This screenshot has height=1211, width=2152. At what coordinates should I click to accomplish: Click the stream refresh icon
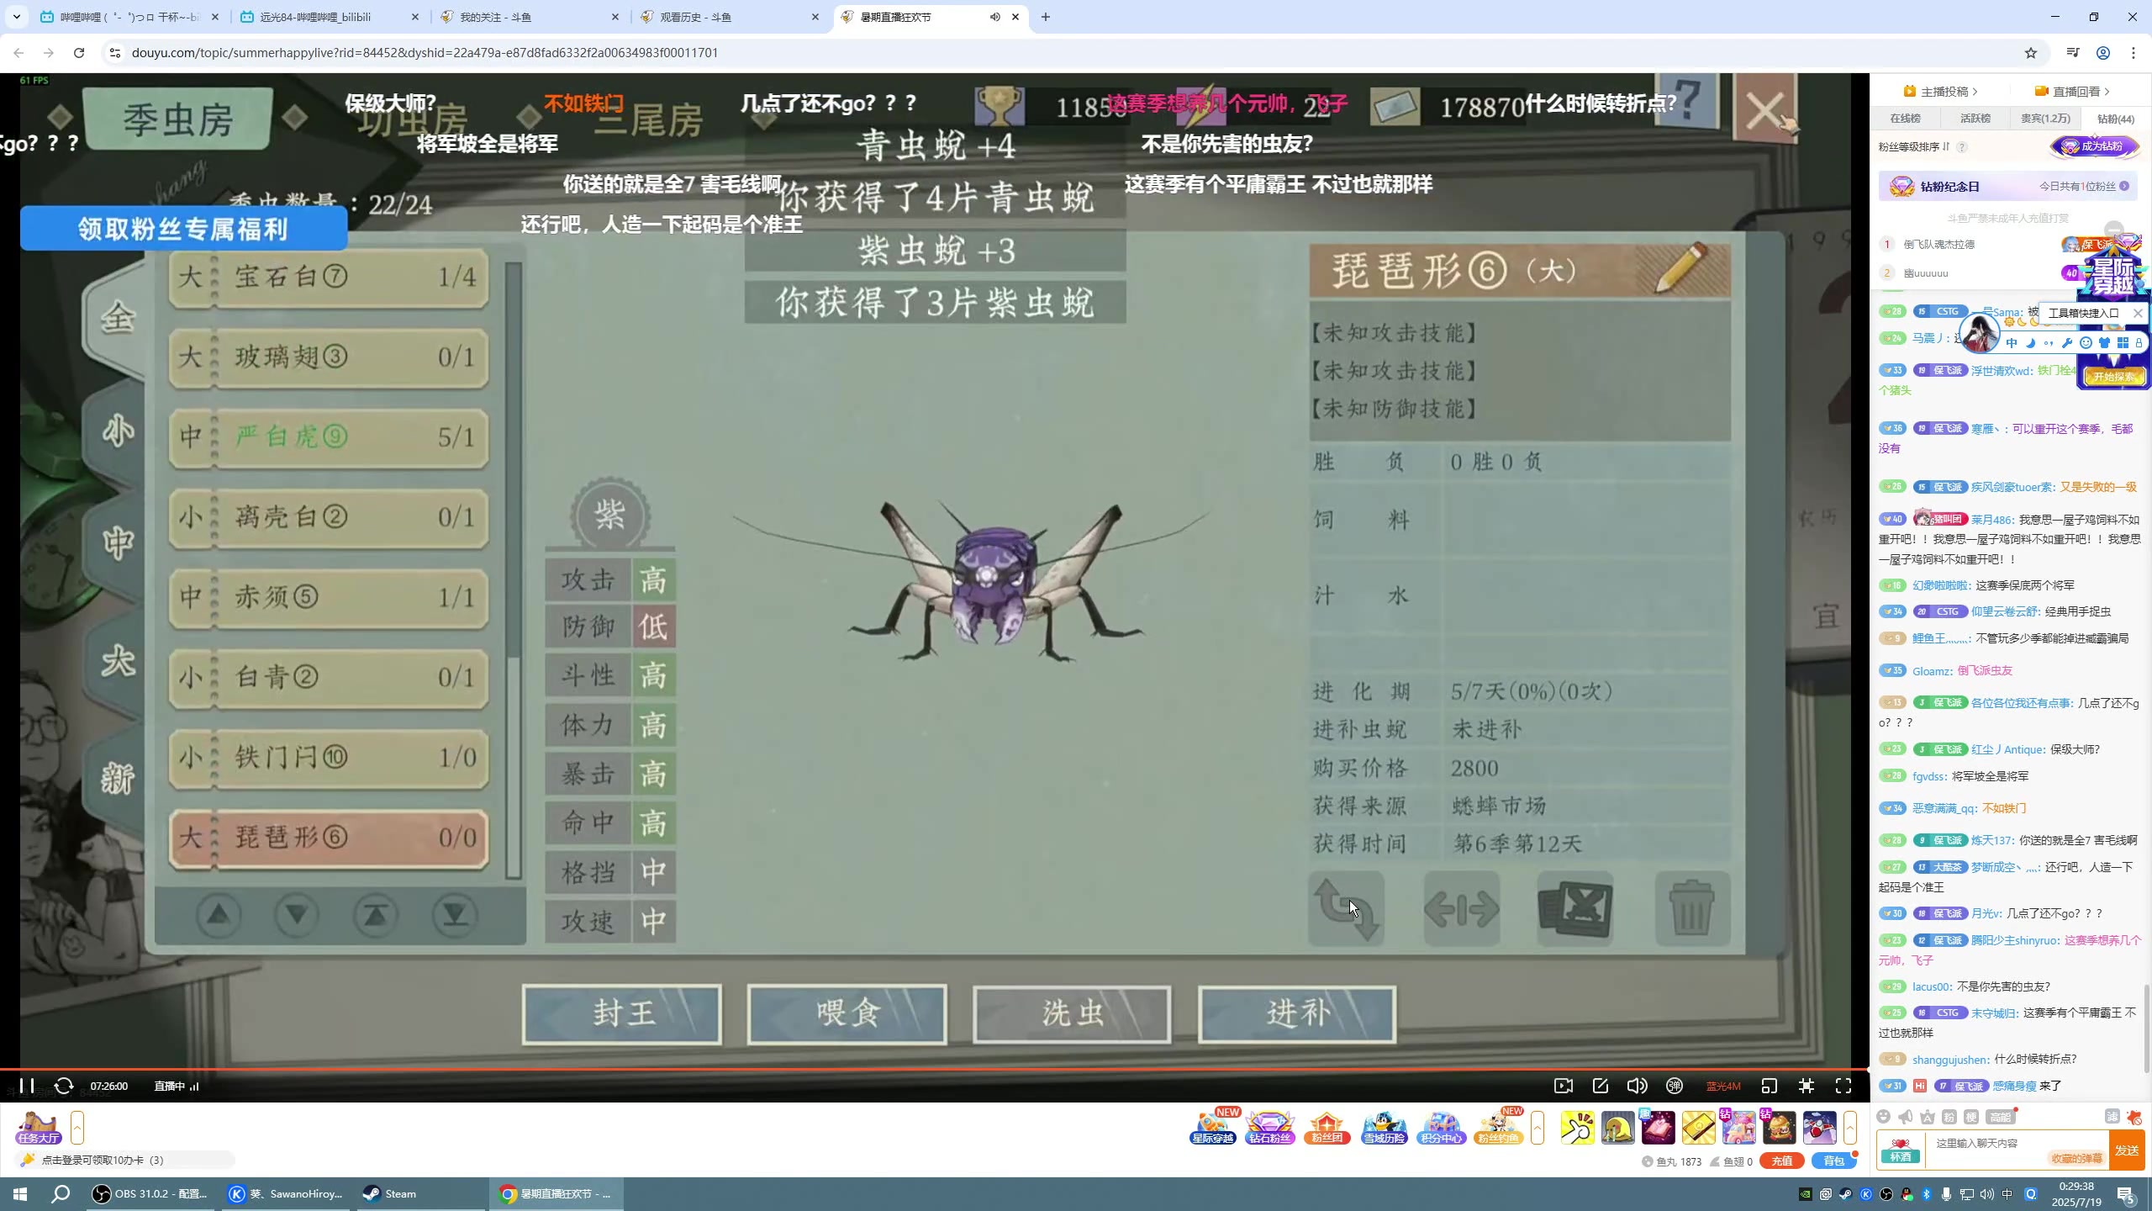point(64,1086)
